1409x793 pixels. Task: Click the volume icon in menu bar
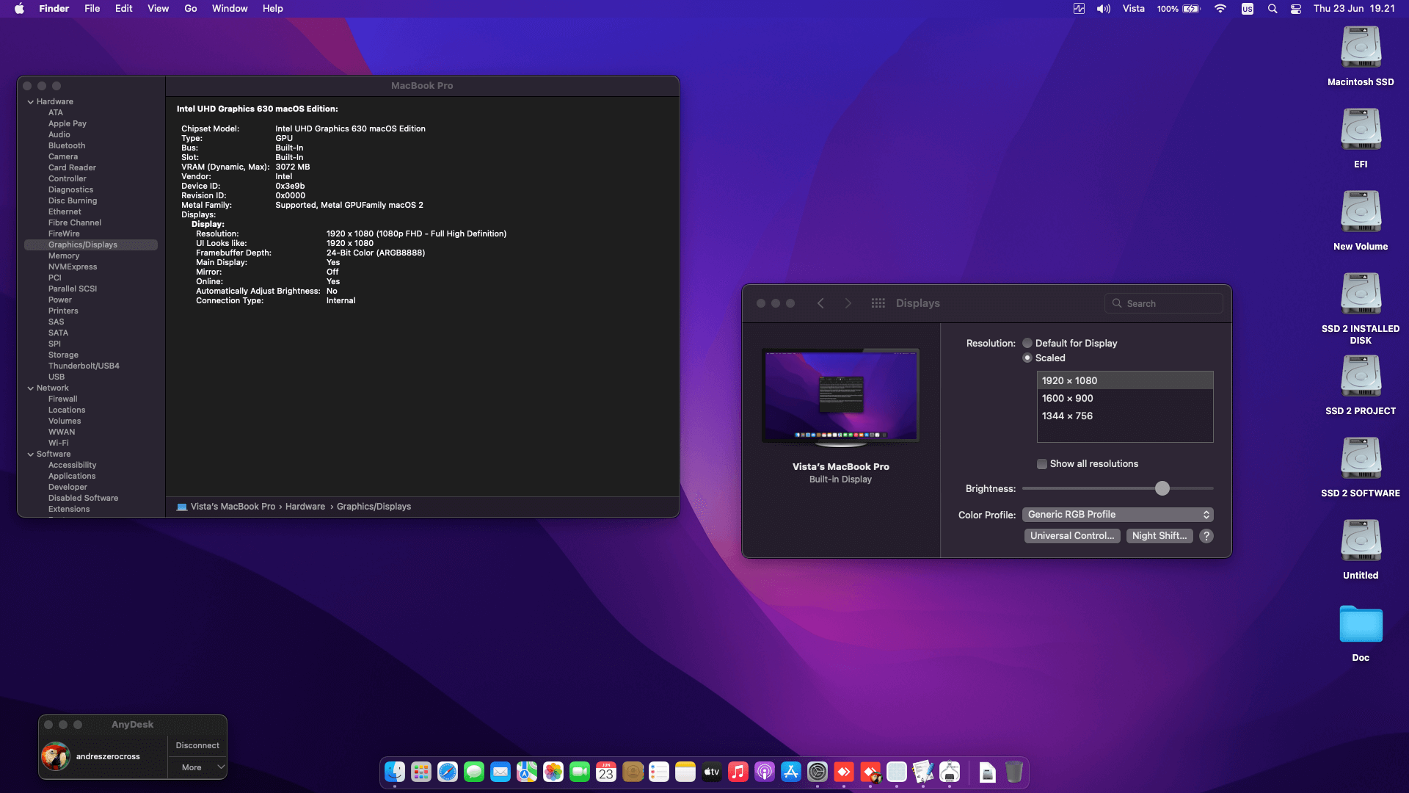(1104, 9)
